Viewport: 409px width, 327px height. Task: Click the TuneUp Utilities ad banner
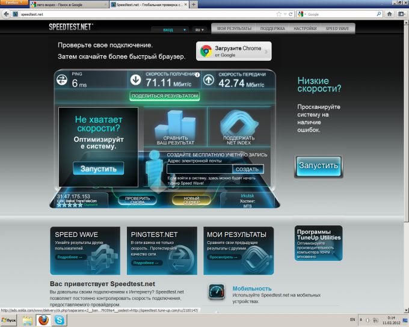tap(319, 243)
